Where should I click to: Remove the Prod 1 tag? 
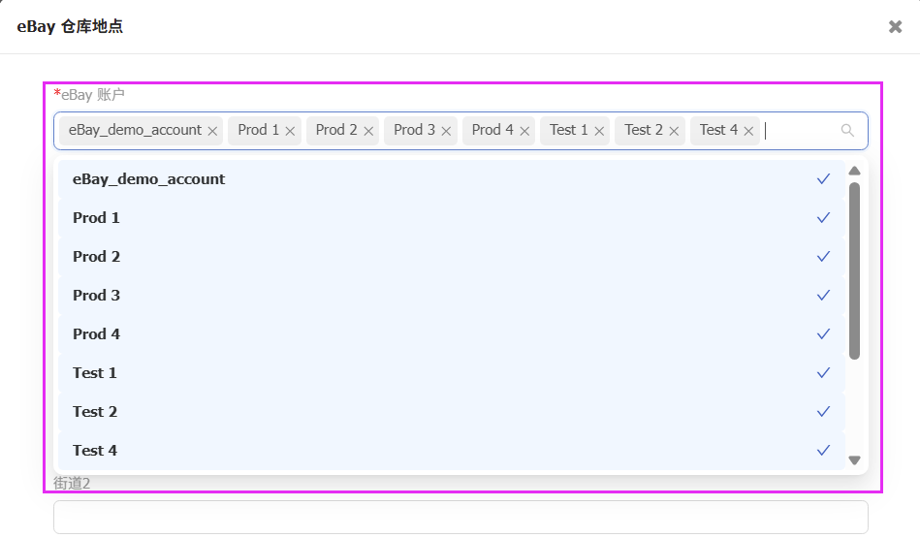(290, 131)
